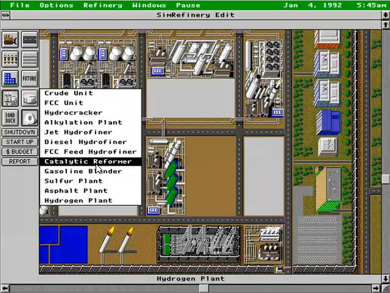Click the SHUTDOWN button

coord(20,132)
